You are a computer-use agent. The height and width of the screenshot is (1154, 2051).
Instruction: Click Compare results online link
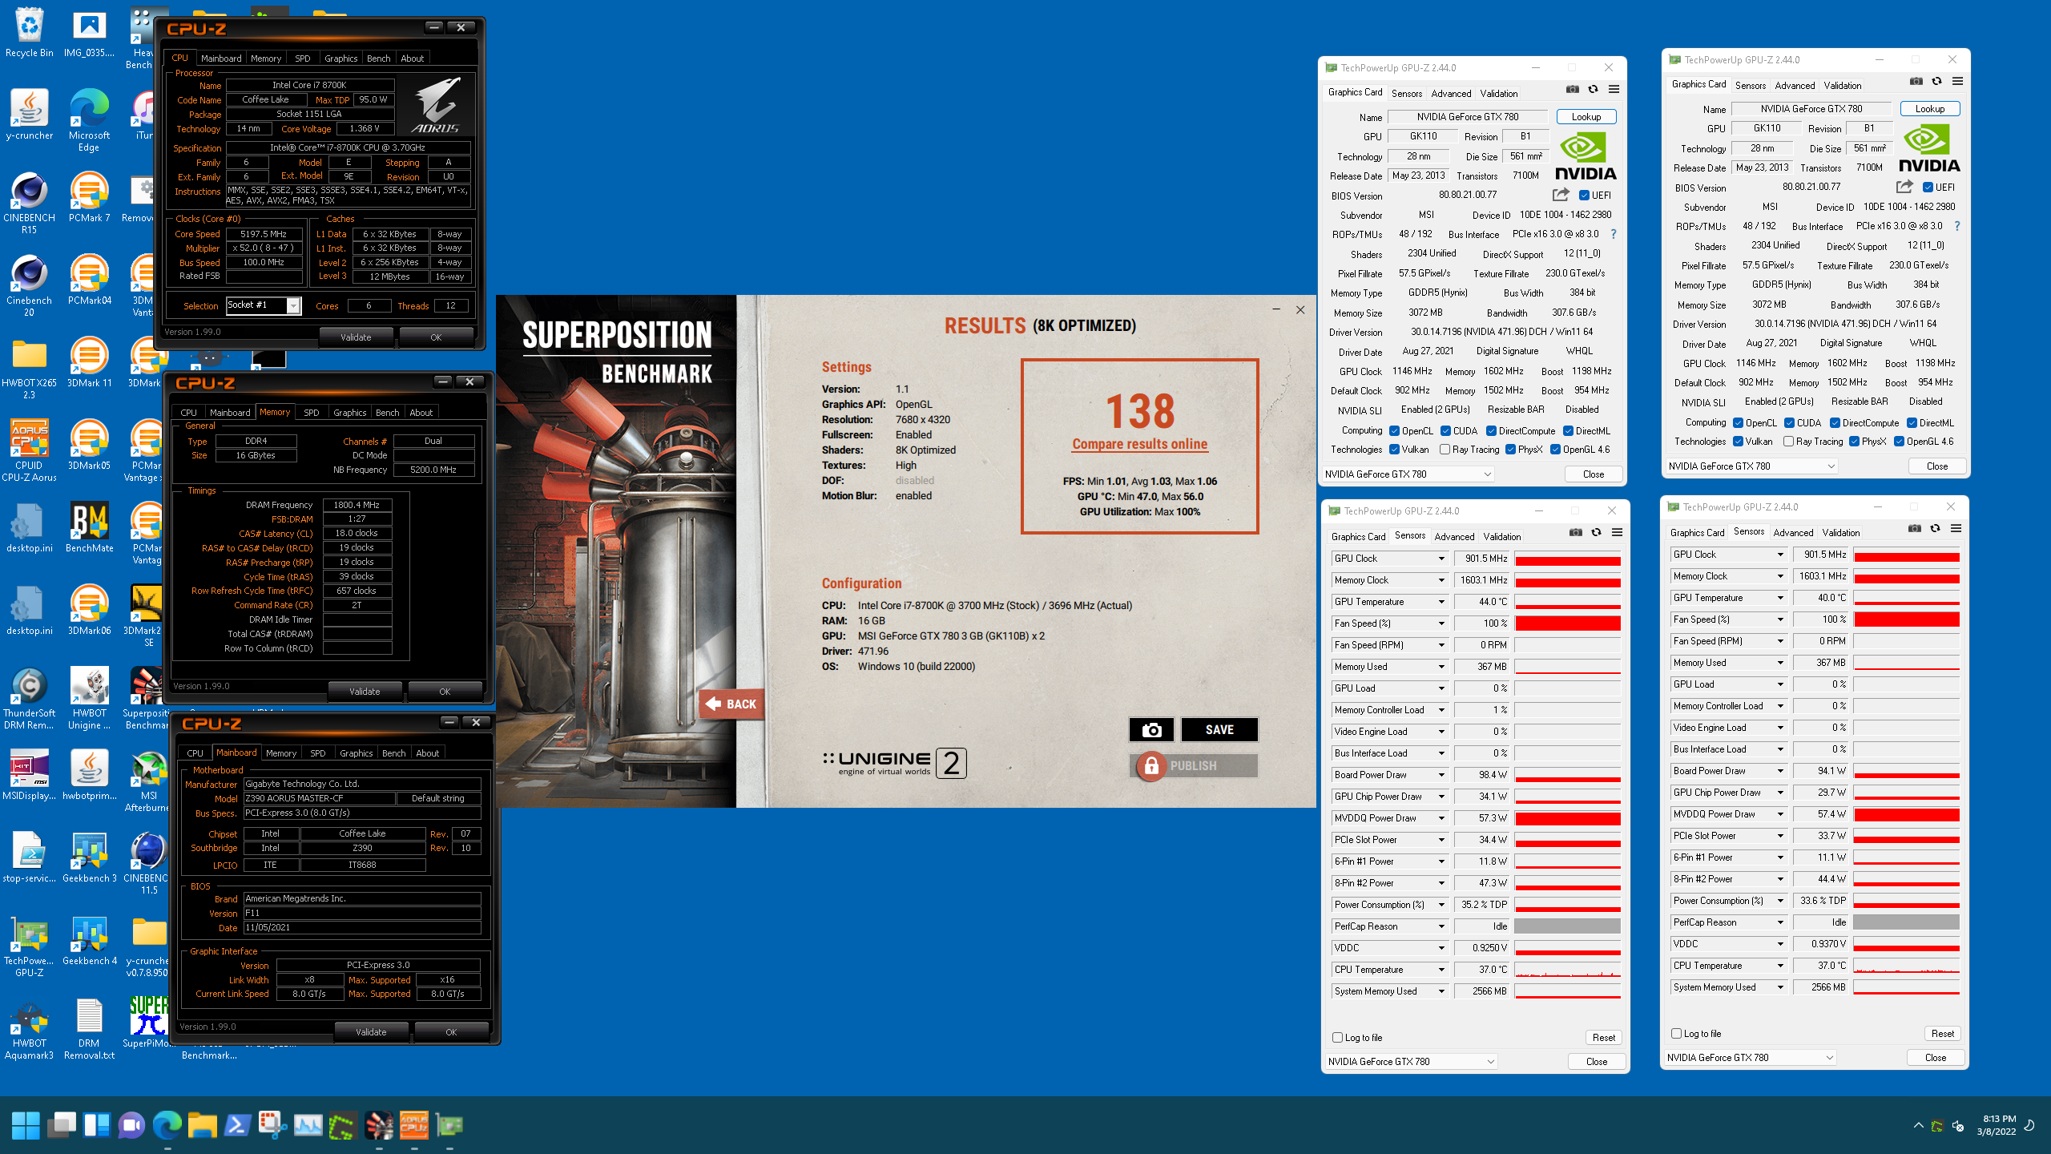click(1139, 444)
